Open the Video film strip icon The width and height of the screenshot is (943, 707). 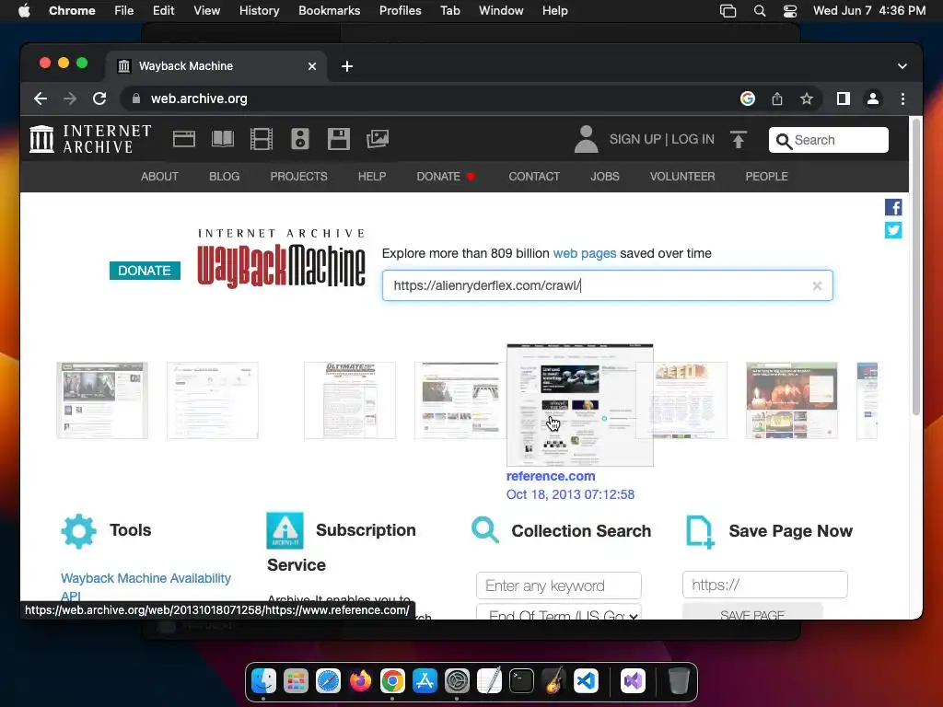point(261,139)
